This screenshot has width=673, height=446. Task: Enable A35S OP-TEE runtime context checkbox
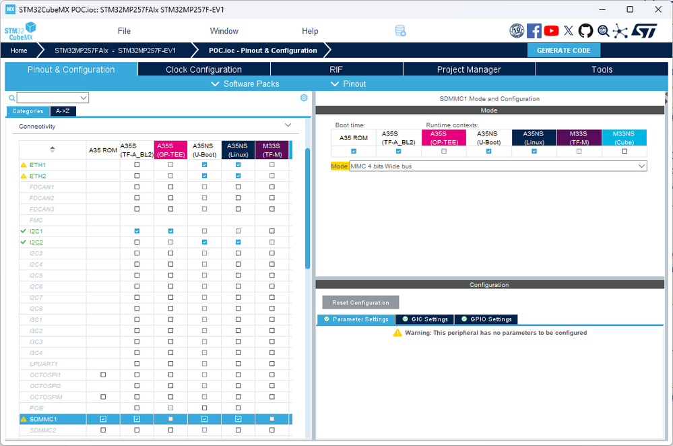[444, 151]
